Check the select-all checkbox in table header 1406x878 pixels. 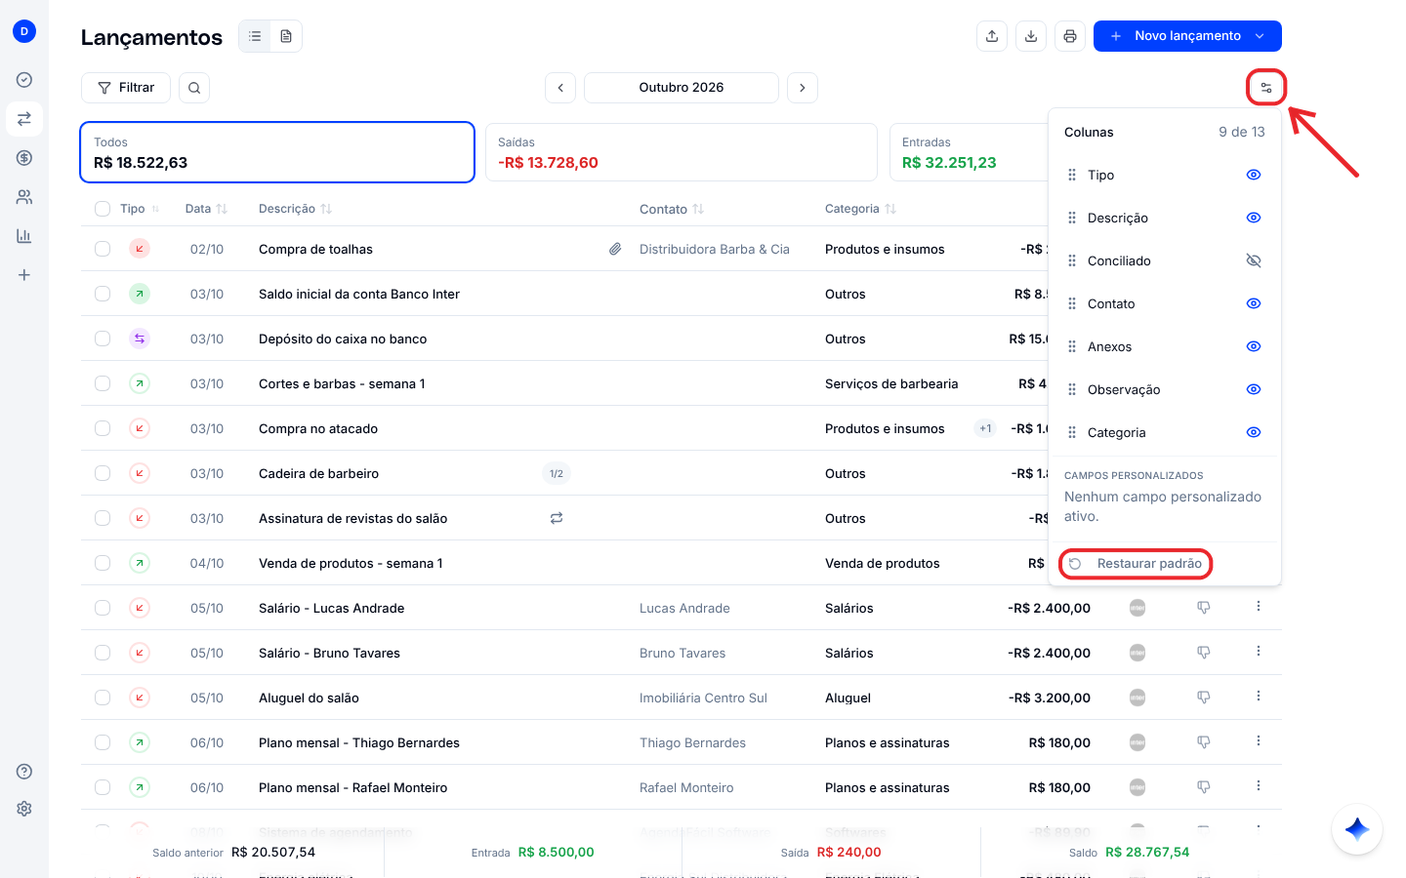point(103,209)
